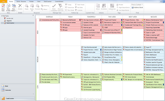Click color category of Moving mission-critical task
The width and height of the screenshot is (165, 101).
[x=101, y=20]
